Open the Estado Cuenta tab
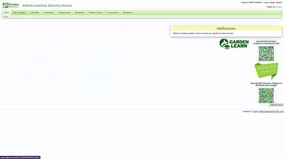The height and width of the screenshot is (159, 284). (x=96, y=12)
